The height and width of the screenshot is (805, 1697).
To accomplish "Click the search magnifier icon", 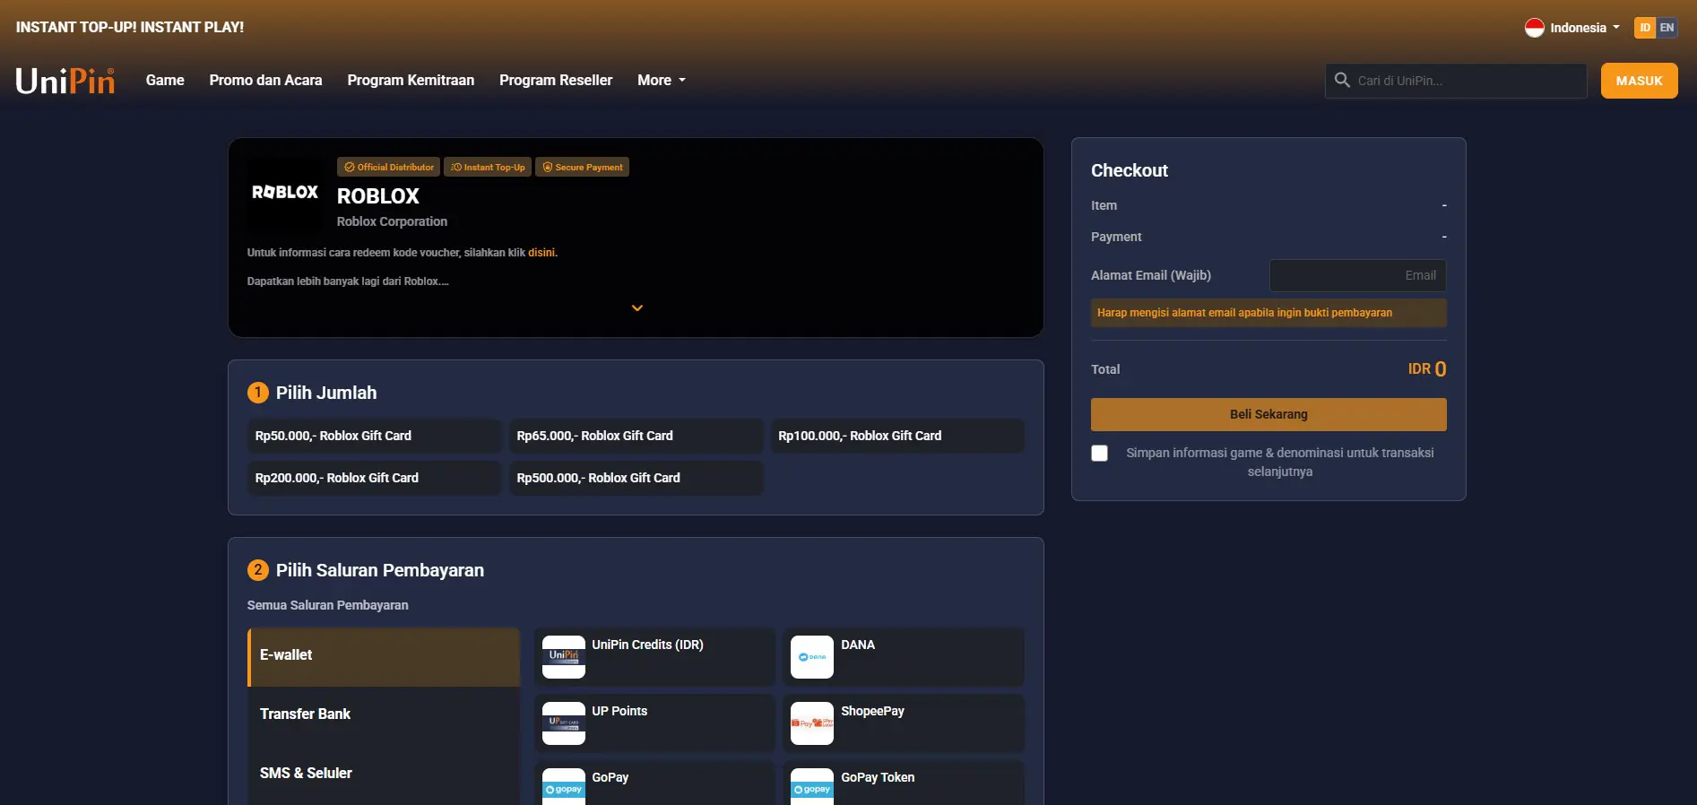I will point(1342,81).
